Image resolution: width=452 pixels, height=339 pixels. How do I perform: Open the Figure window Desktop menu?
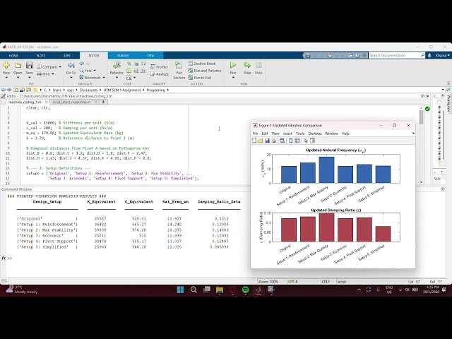pyautogui.click(x=315, y=133)
